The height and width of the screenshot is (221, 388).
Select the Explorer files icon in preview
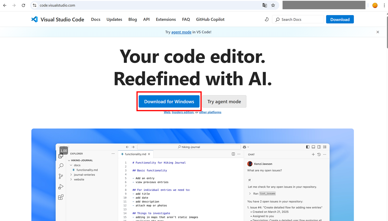click(x=61, y=156)
